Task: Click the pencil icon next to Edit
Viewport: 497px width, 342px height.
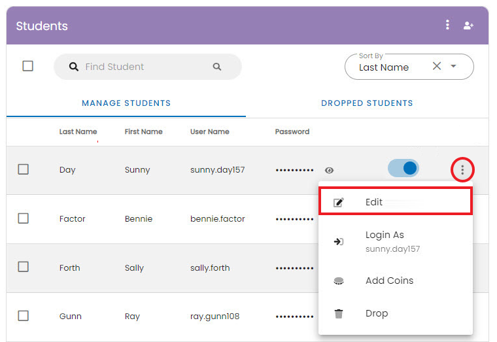Action: pos(339,202)
